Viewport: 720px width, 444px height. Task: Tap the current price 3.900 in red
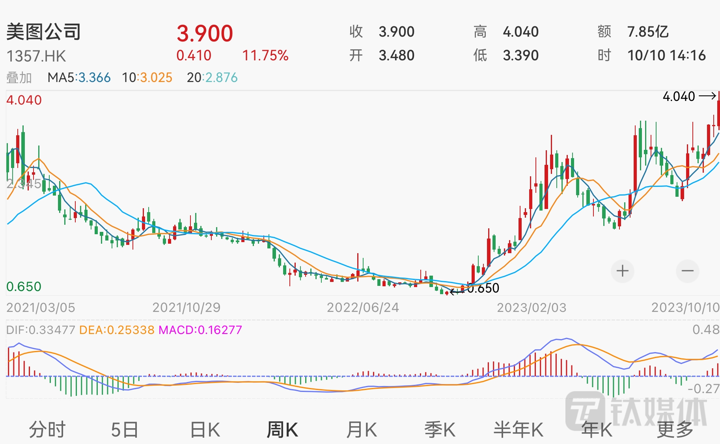(x=205, y=33)
